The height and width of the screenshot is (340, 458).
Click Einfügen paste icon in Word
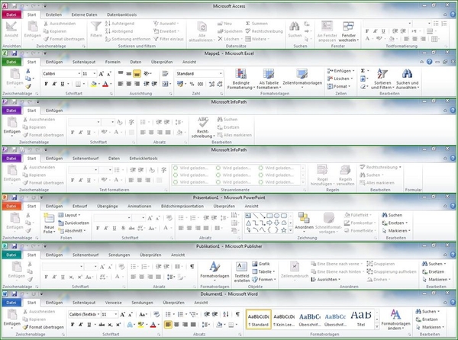[12, 315]
